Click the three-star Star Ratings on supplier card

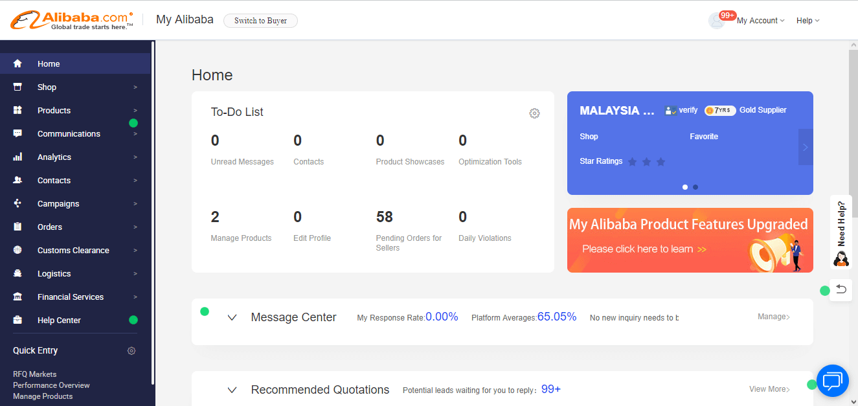646,162
